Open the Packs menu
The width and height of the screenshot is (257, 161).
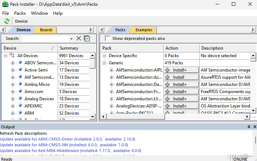[x=20, y=13]
